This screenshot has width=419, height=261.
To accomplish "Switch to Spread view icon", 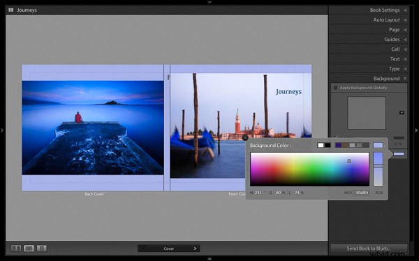I will tap(29, 248).
